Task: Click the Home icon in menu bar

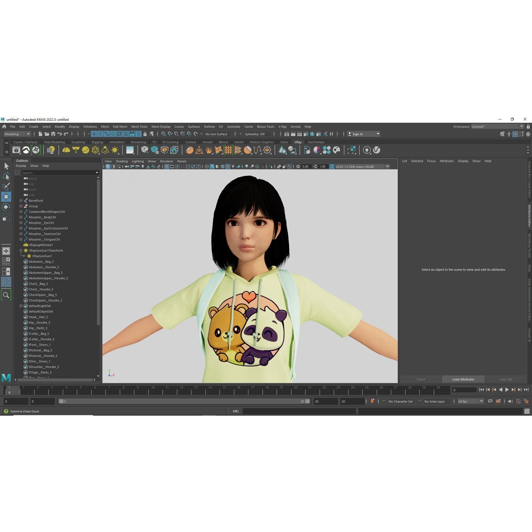Action: [x=4, y=127]
